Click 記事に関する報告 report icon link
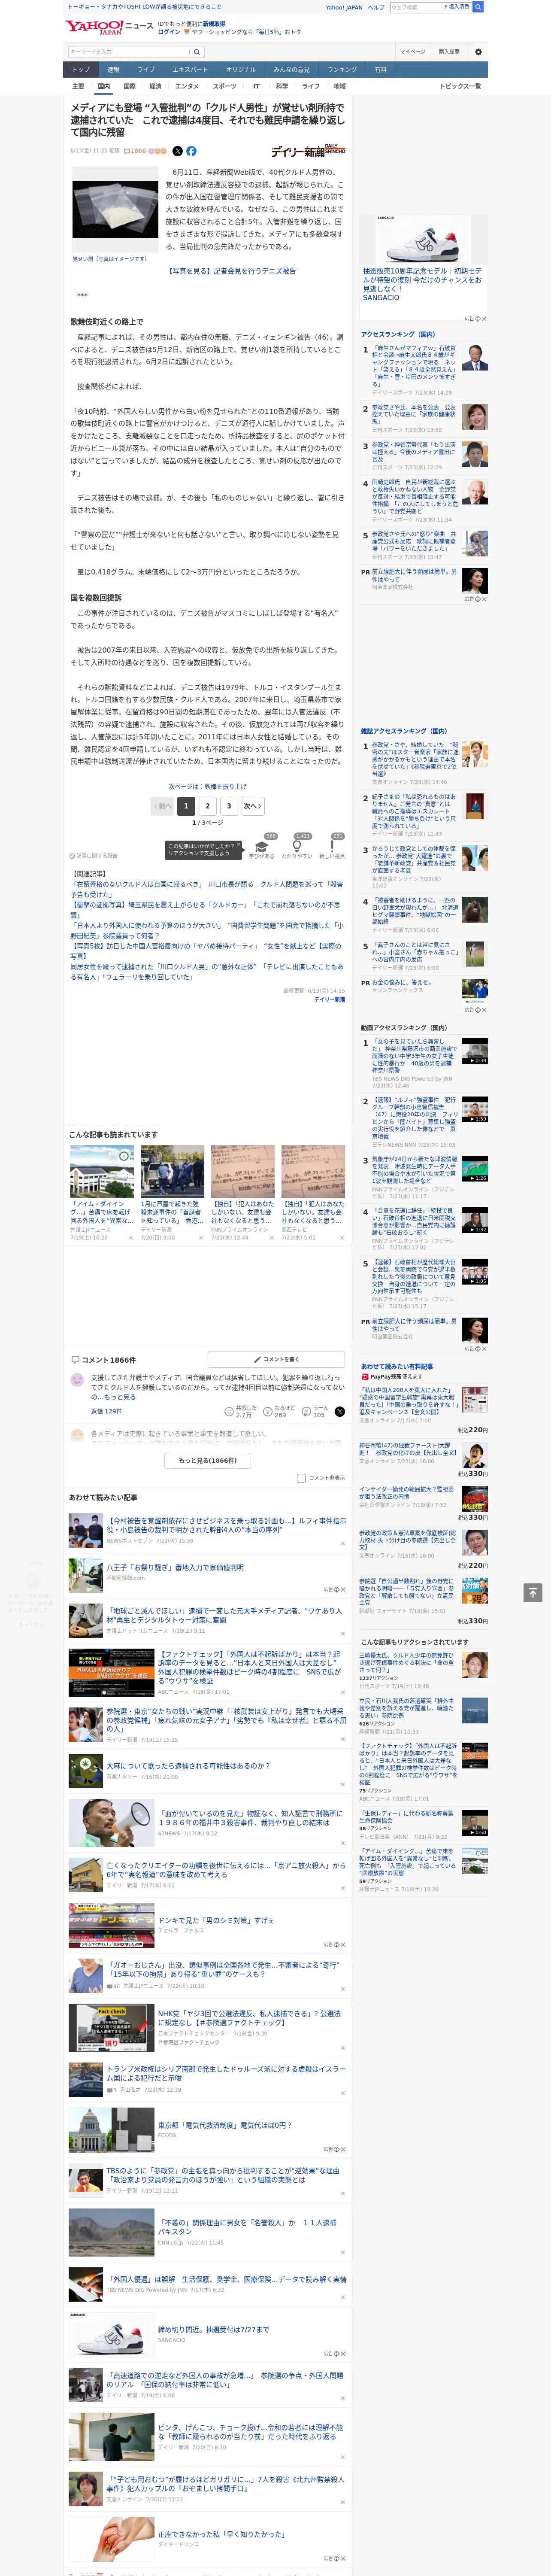This screenshot has height=2576, width=551. [x=94, y=856]
